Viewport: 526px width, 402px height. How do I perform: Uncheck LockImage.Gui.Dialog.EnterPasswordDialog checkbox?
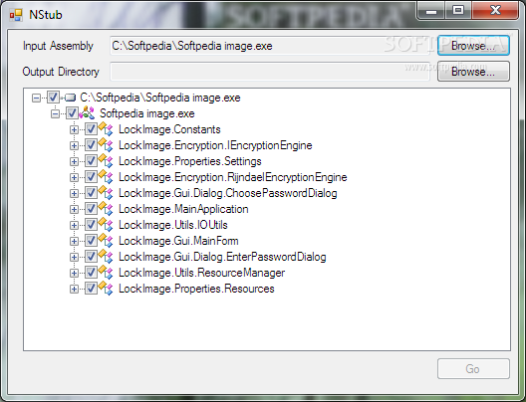91,257
